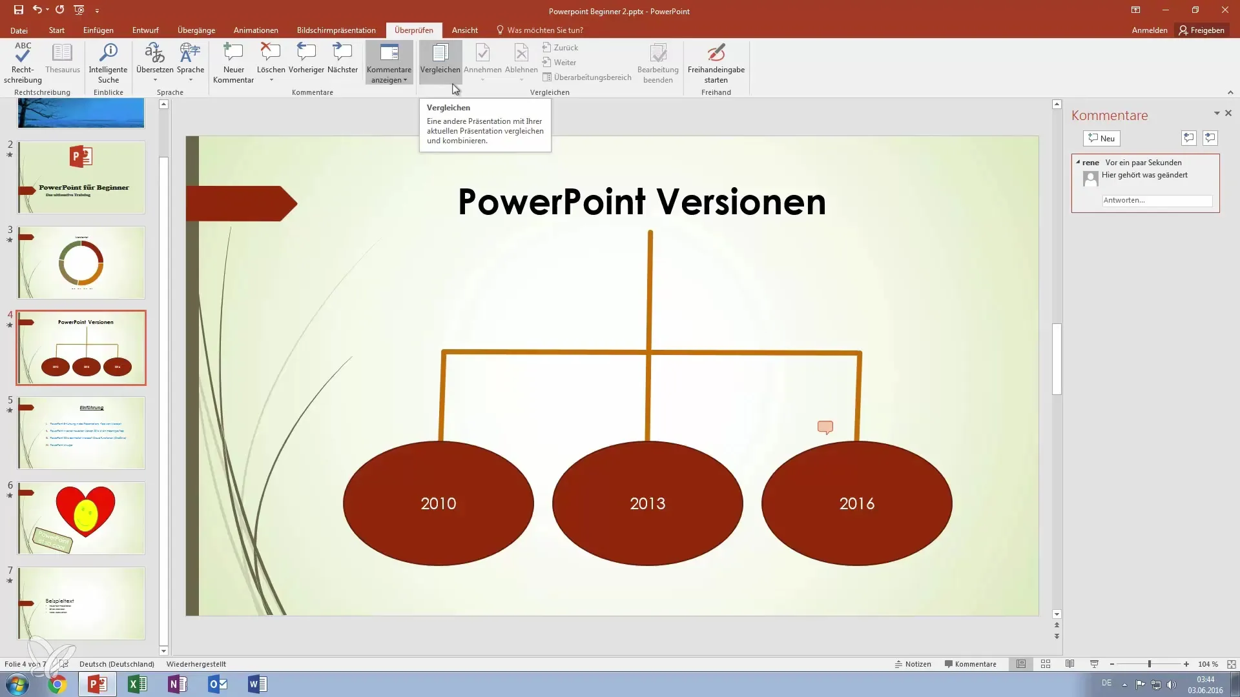Click the Sprache language button
The width and height of the screenshot is (1240, 697).
point(191,58)
